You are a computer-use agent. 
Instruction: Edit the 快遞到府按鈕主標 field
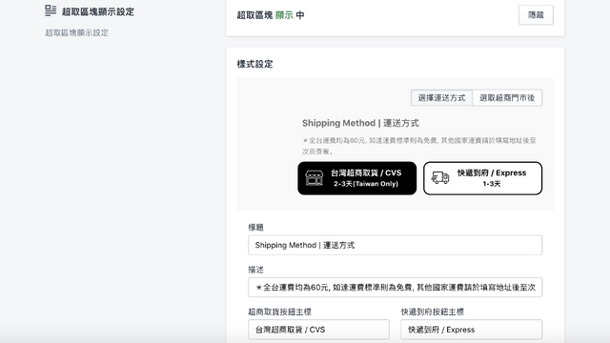(x=471, y=330)
